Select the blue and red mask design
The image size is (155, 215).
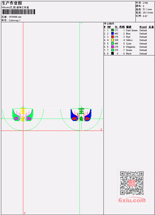click(x=81, y=115)
